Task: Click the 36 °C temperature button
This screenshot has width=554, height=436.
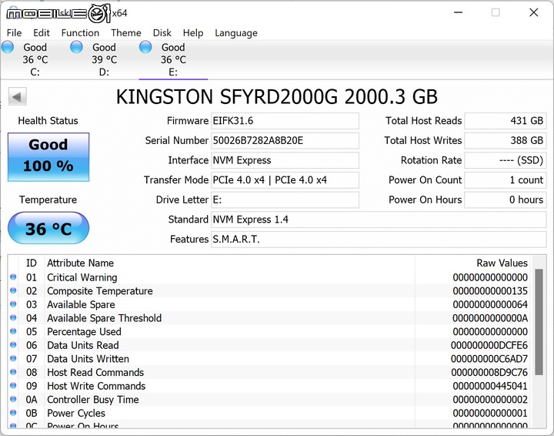Action: (x=48, y=228)
